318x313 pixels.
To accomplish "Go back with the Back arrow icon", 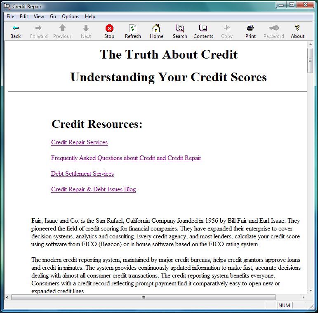I will click(16, 28).
